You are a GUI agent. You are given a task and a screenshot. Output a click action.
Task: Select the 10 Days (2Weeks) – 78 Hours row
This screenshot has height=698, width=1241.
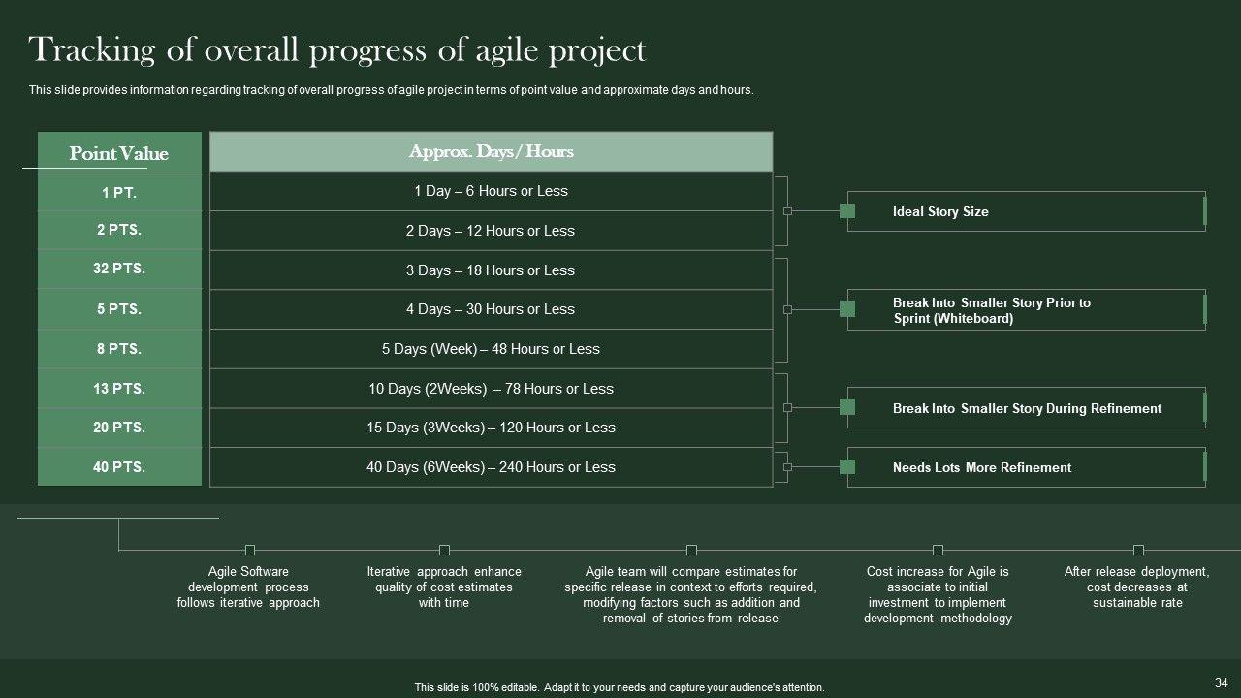pos(491,389)
